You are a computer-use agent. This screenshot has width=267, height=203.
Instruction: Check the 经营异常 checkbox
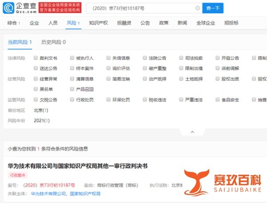36,79
